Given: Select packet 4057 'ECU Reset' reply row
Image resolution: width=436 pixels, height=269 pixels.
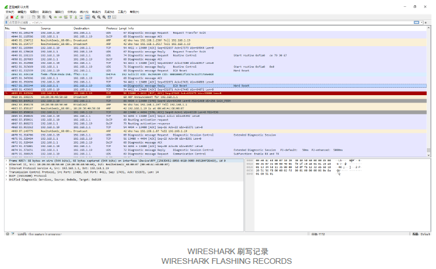Looking at the screenshot, I should click(x=215, y=85).
